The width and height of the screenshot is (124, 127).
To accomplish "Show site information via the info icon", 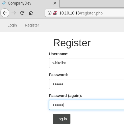I will click(50, 13).
